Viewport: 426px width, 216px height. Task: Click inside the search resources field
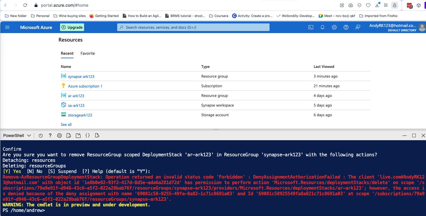[193, 27]
